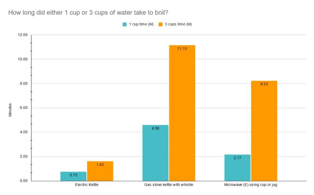Click the "Microwave (E) using cup or jug" label
The height and width of the screenshot is (195, 314).
pos(251,185)
